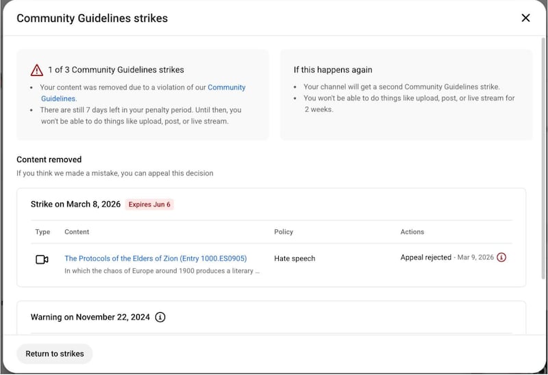The image size is (548, 375).
Task: Open The Protocols of the Elders video link
Action: (x=155, y=258)
